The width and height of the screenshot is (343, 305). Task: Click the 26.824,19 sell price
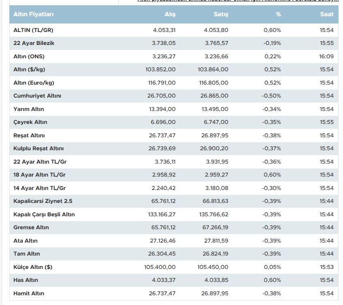pyautogui.click(x=215, y=254)
